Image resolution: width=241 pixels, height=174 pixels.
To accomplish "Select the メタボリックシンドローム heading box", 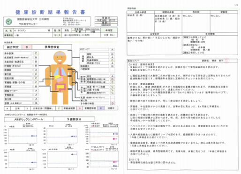I will [29, 119].
